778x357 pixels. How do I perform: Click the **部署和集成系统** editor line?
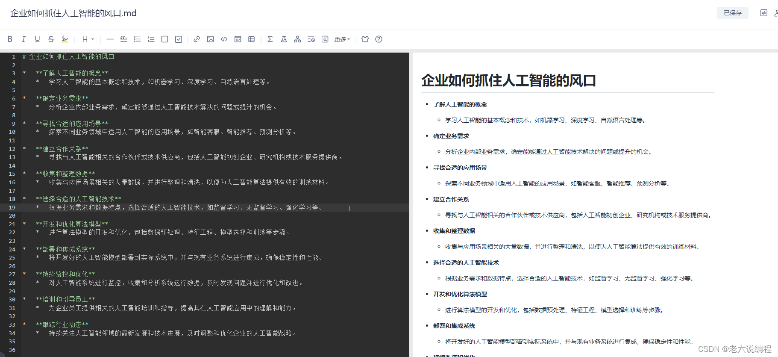65,249
